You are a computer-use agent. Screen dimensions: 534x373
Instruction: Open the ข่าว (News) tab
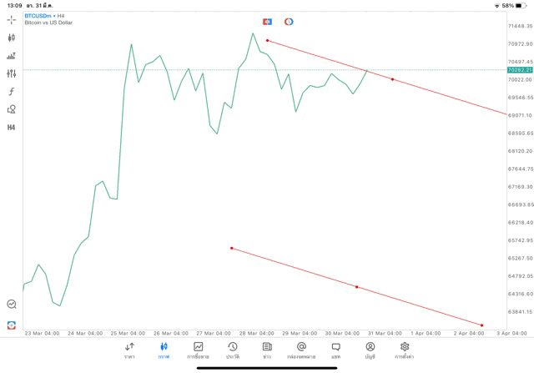coord(267,350)
